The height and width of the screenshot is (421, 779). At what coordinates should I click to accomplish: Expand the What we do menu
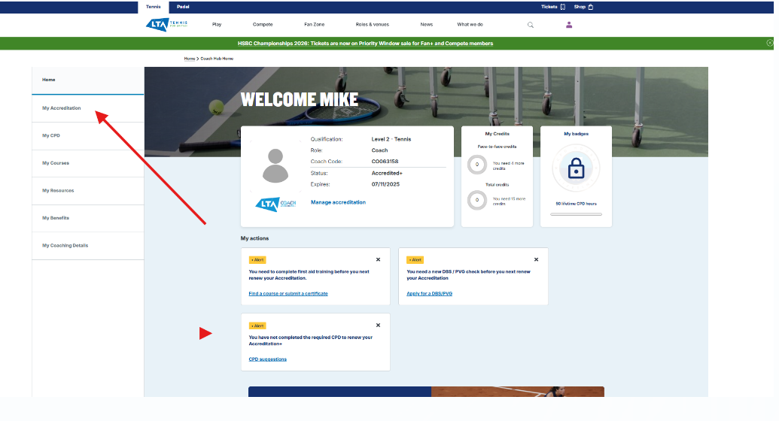pyautogui.click(x=470, y=25)
